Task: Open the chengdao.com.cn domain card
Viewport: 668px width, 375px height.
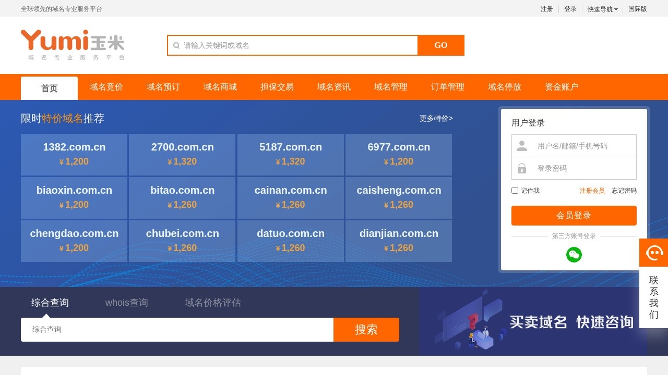Action: pyautogui.click(x=74, y=241)
